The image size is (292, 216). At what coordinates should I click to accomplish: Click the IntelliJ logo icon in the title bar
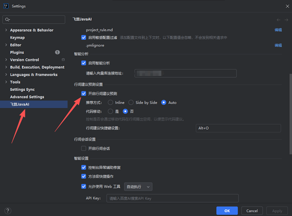point(6,6)
